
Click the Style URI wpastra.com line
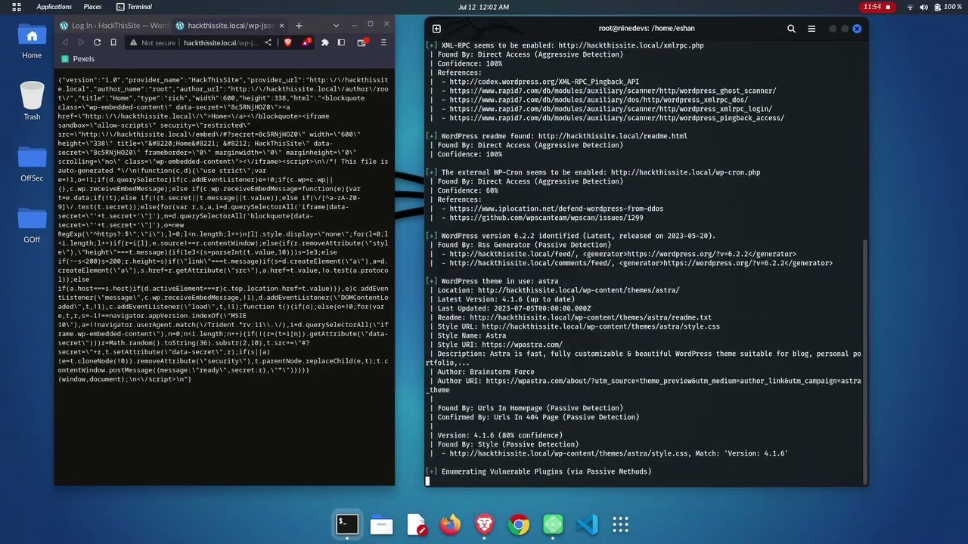[500, 345]
